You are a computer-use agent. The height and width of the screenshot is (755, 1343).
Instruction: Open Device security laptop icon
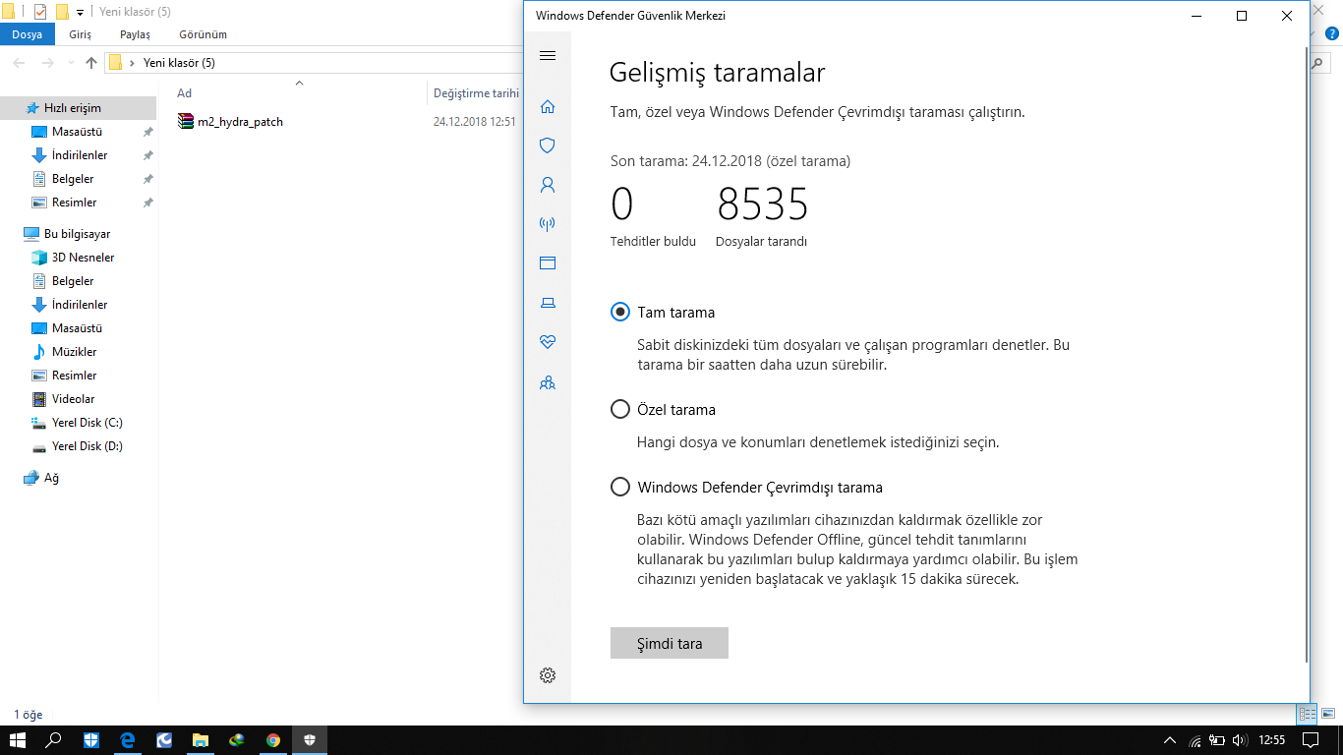[548, 303]
